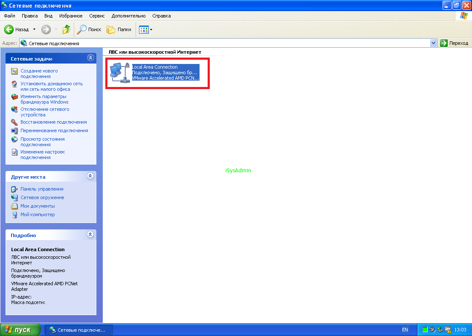Click the Up folder toolbar icon
Image resolution: width=472 pixels, height=336 pixels.
click(66, 29)
